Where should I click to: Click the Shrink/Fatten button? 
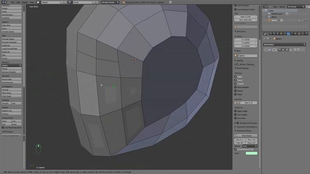(12, 15)
